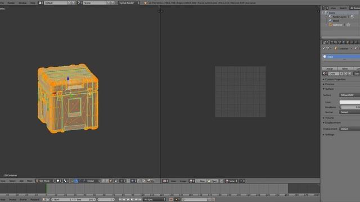
Task: Open the Window menu in top bar
Action: (x=22, y=3)
